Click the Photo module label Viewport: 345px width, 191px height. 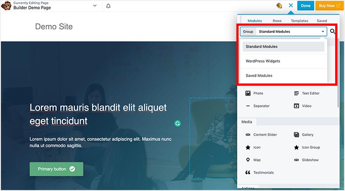258,93
